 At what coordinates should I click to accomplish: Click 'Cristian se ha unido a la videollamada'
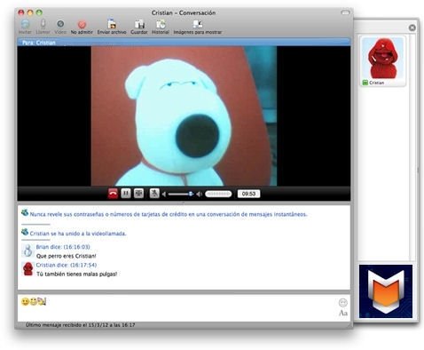click(x=78, y=234)
